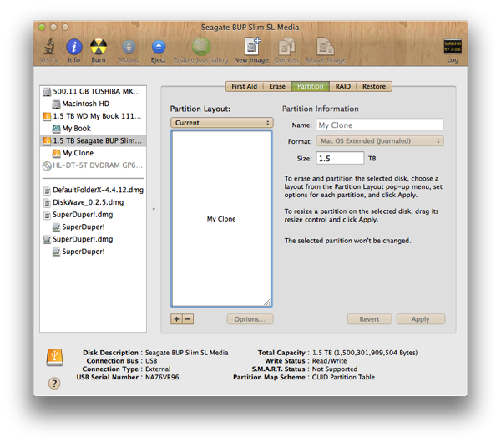Select 500.11 GB TOSHIBA disk in sidebar
Viewport: 501px width, 443px height.
click(x=93, y=91)
